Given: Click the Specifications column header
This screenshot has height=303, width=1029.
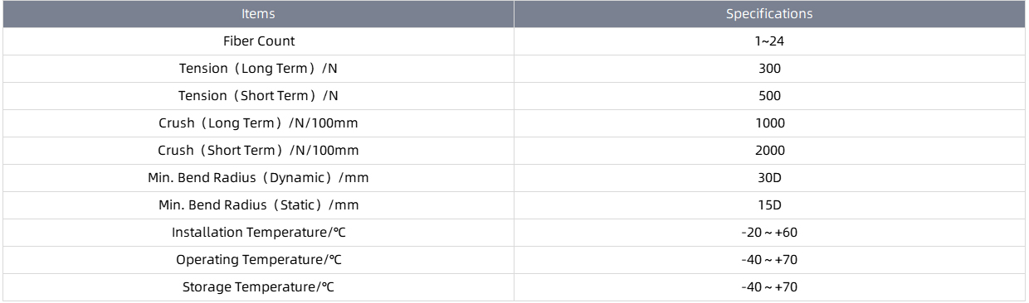Looking at the screenshot, I should (x=769, y=14).
